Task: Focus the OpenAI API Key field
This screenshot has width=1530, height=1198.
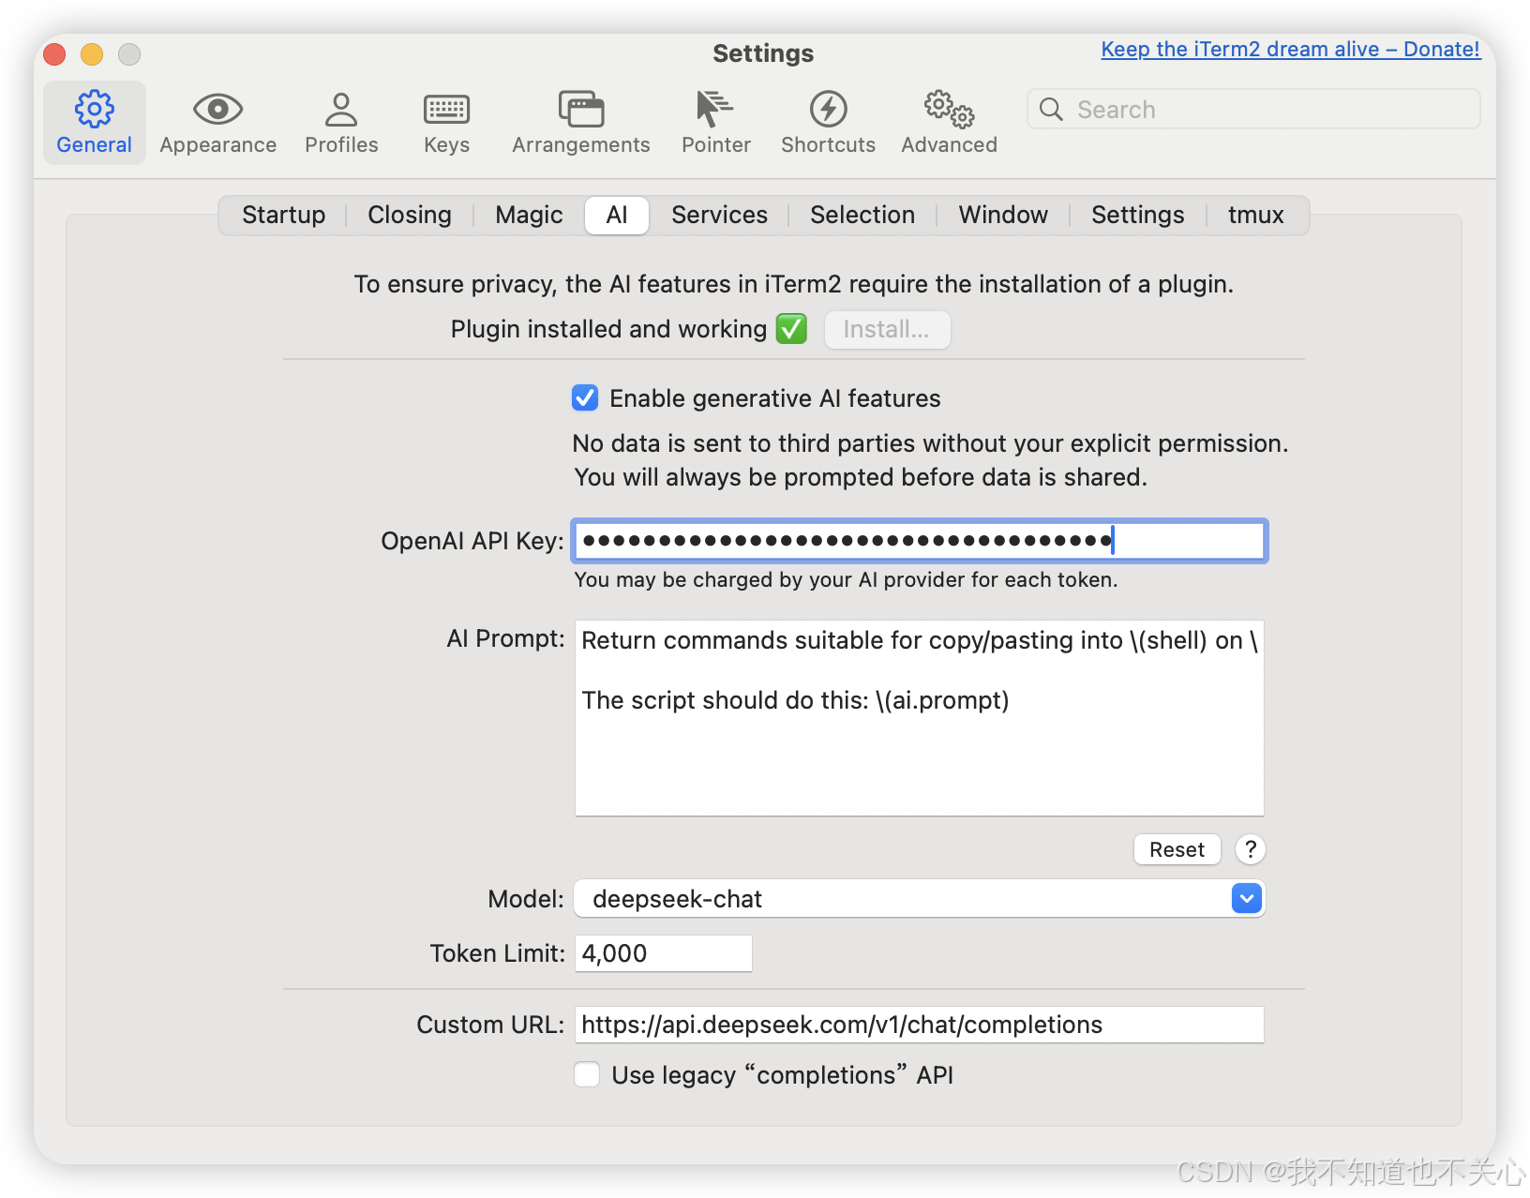Action: tap(919, 541)
